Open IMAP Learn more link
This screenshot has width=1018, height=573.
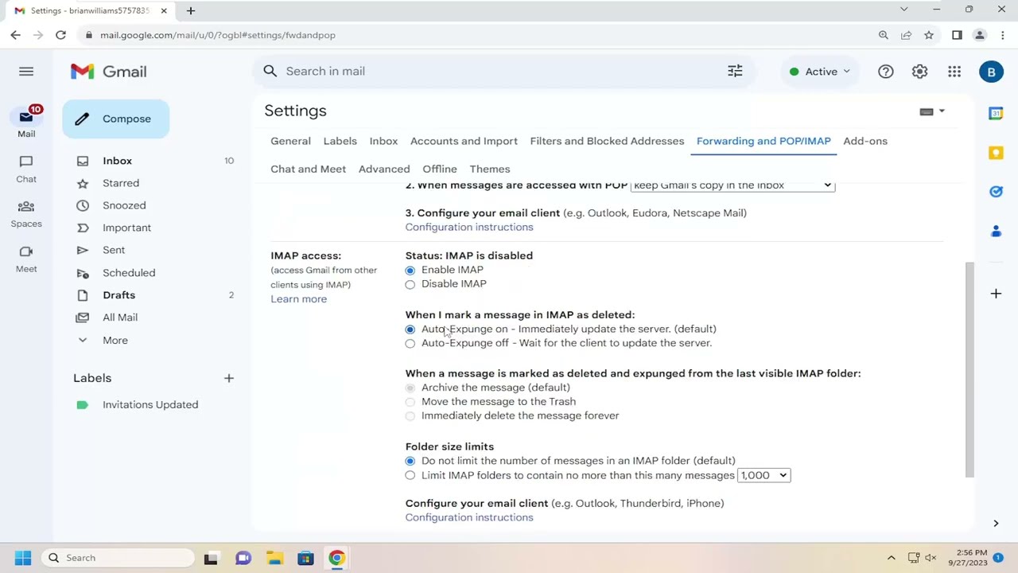298,299
